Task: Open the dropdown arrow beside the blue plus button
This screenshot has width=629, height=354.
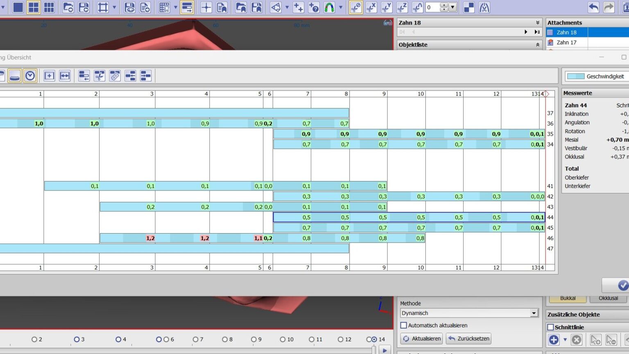Action: [565, 340]
